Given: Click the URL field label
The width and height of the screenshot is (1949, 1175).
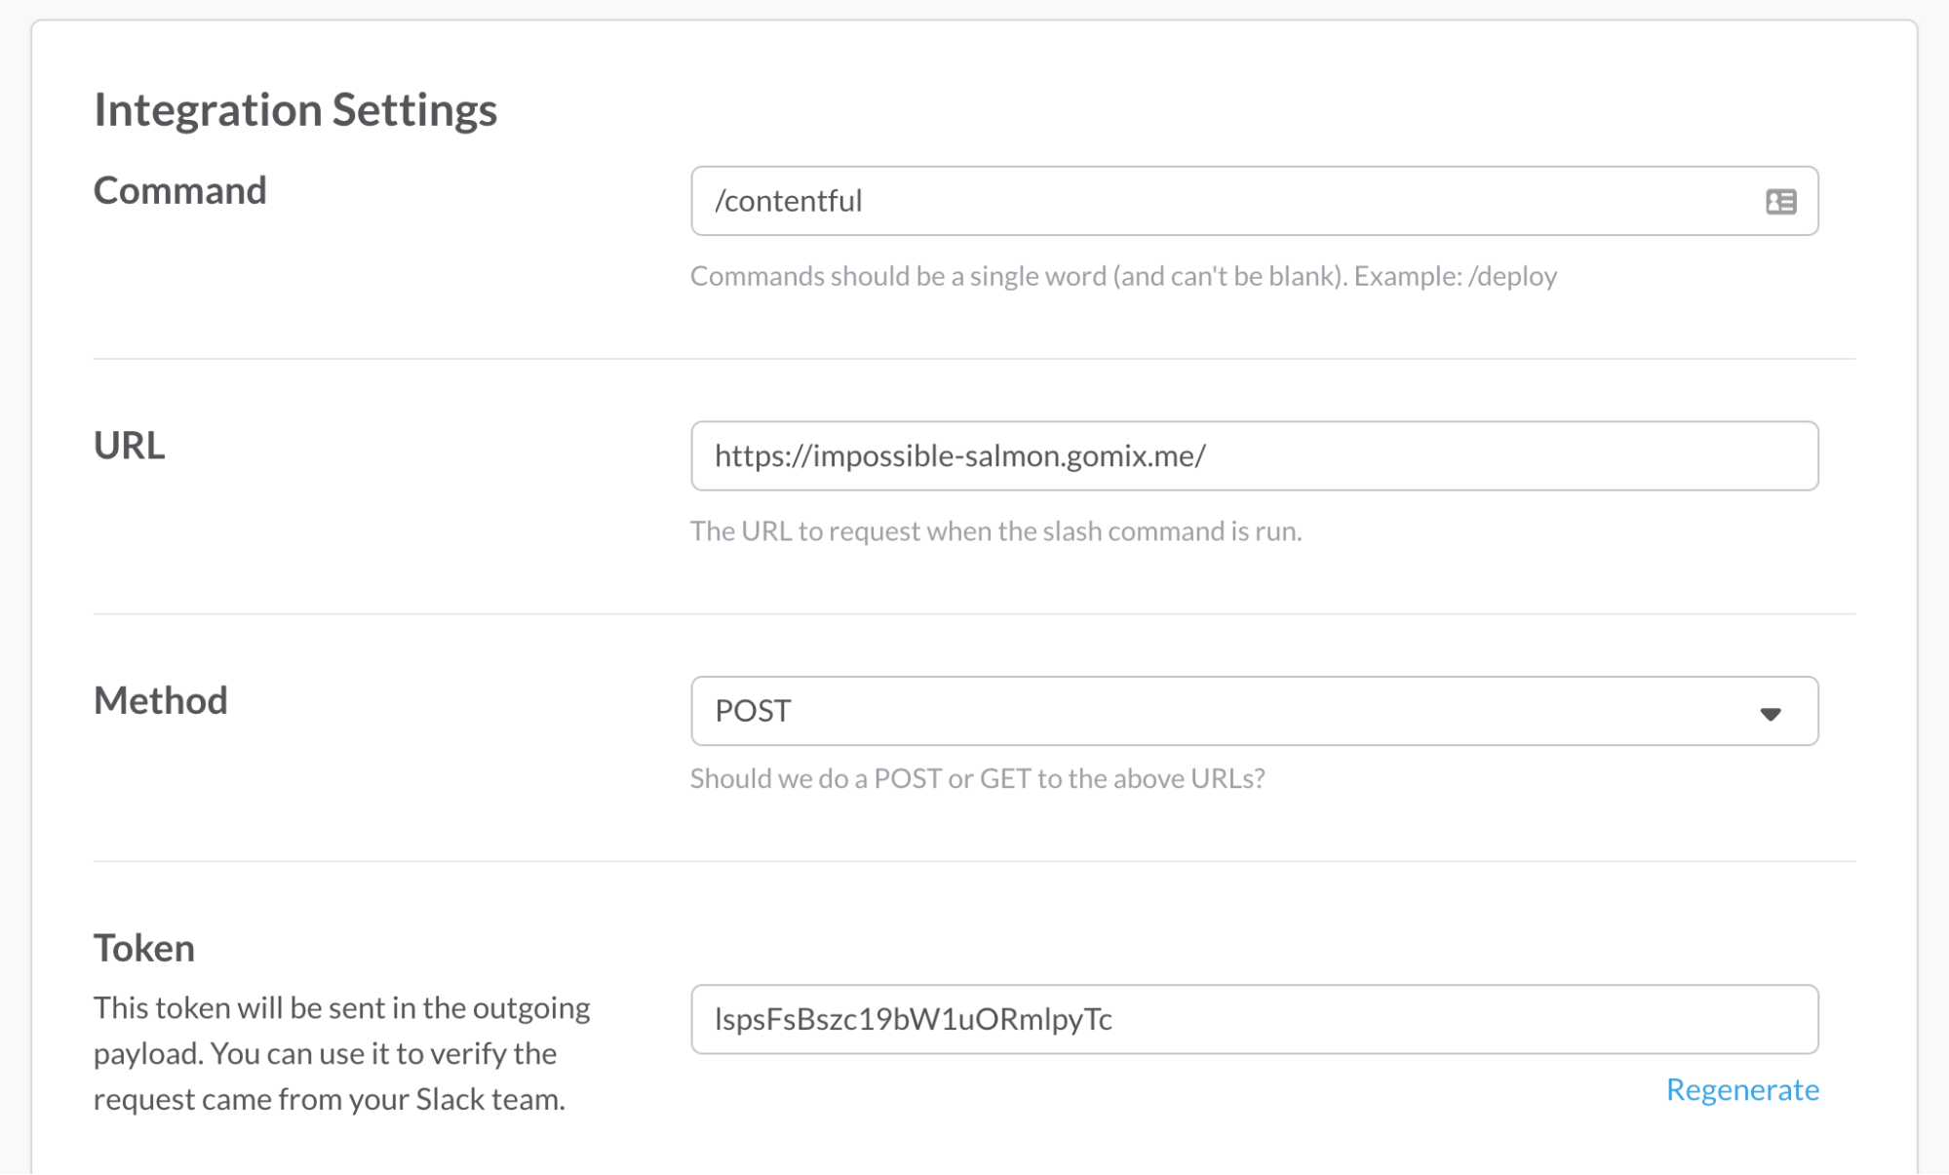Looking at the screenshot, I should pyautogui.click(x=129, y=446).
